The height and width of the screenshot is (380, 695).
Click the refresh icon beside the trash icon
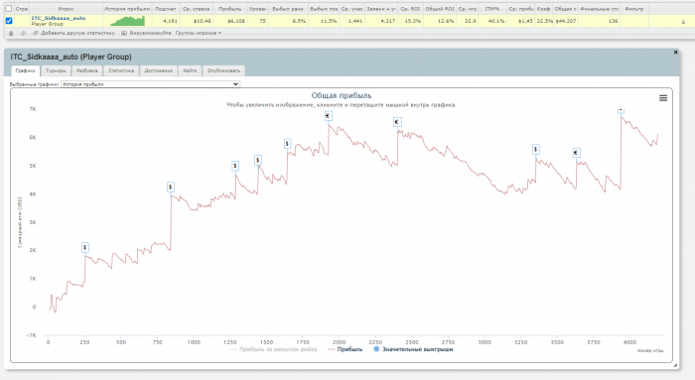(23, 33)
